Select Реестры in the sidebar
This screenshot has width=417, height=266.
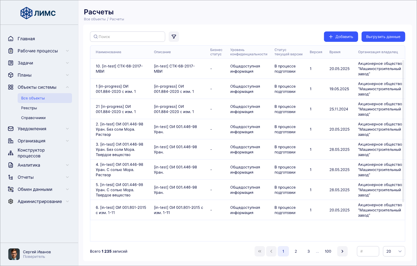coord(29,108)
